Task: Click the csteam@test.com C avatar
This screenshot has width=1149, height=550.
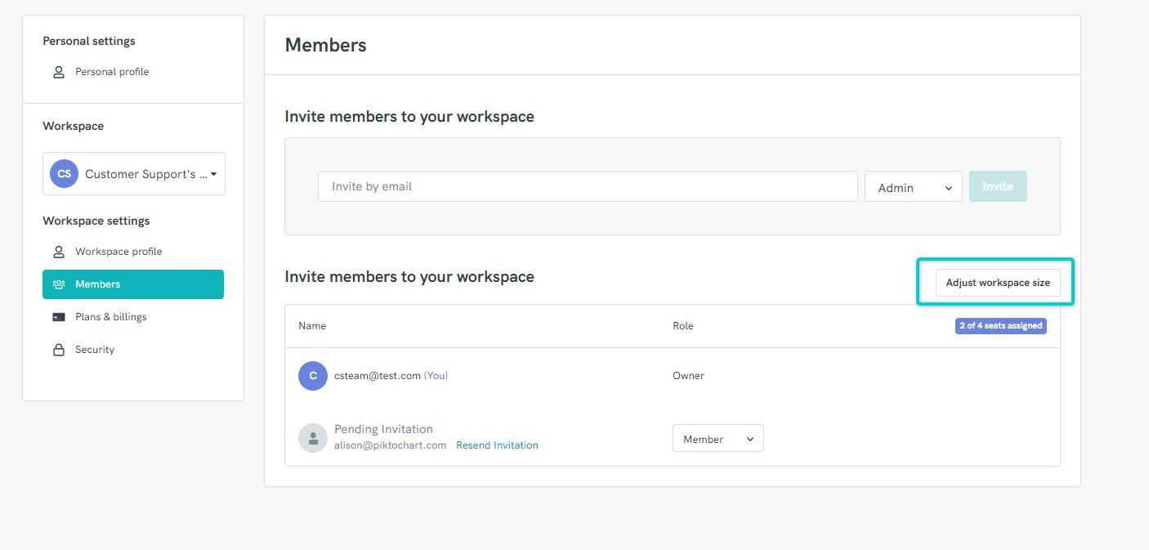Action: (313, 376)
